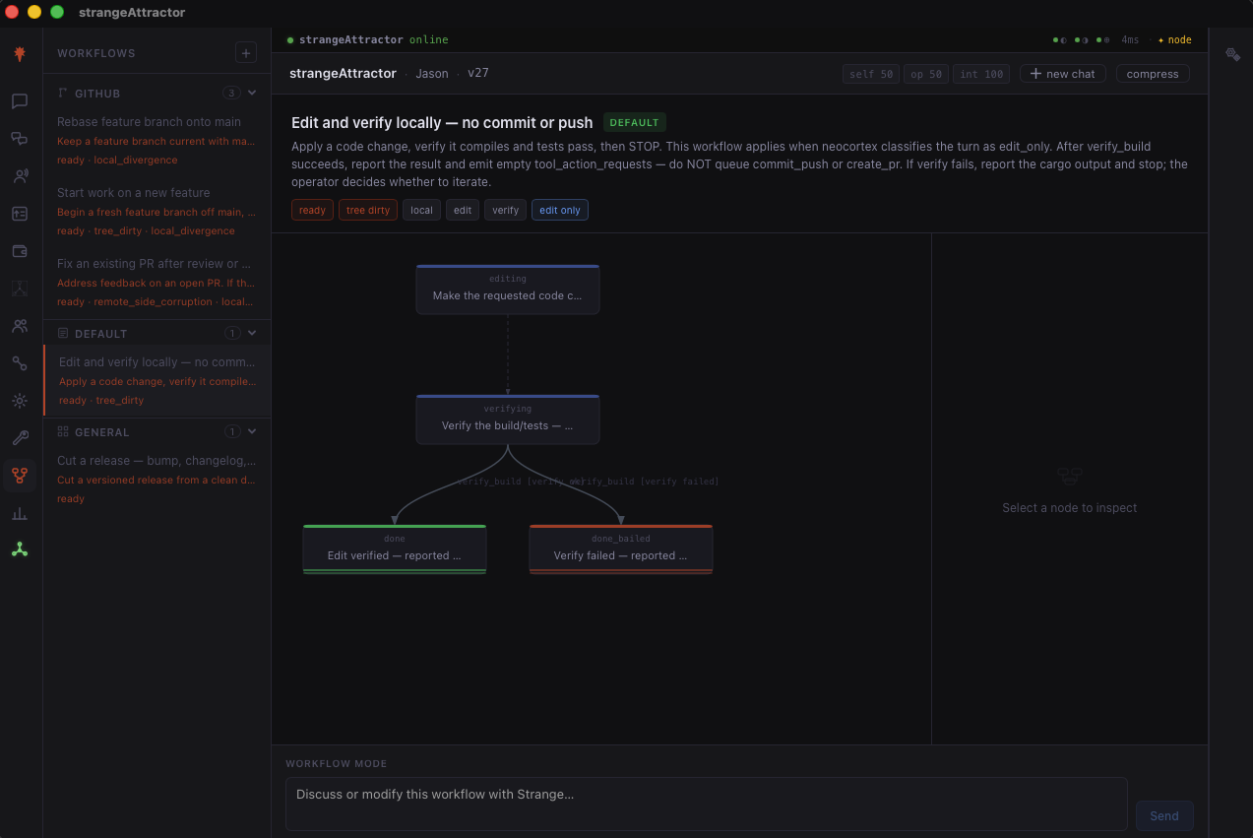Screen dimensions: 1253x838
Task: Click the 'v27' version label
Action: click(x=478, y=74)
